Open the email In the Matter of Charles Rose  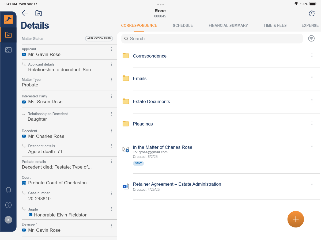click(163, 147)
